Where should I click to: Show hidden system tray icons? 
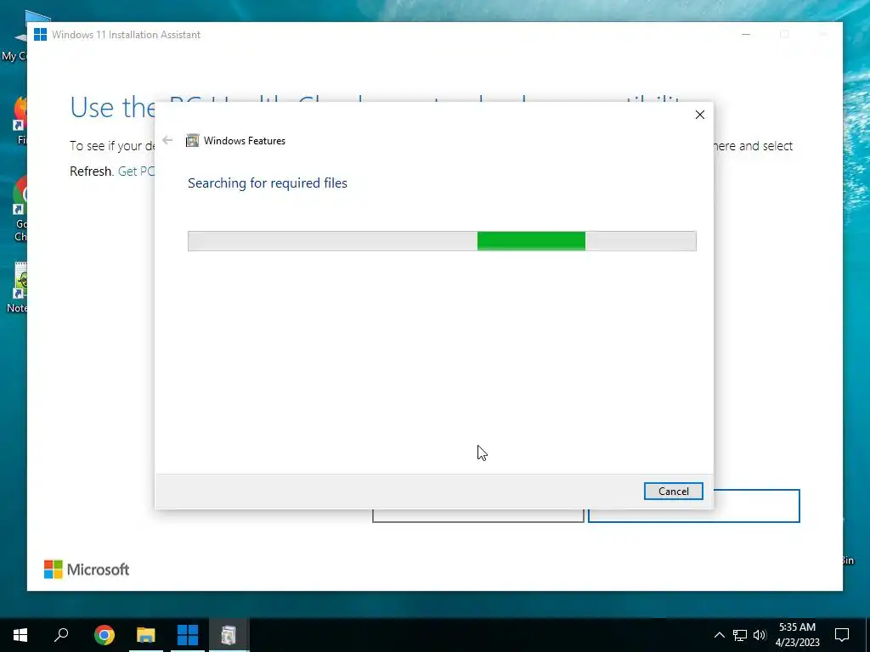point(719,635)
